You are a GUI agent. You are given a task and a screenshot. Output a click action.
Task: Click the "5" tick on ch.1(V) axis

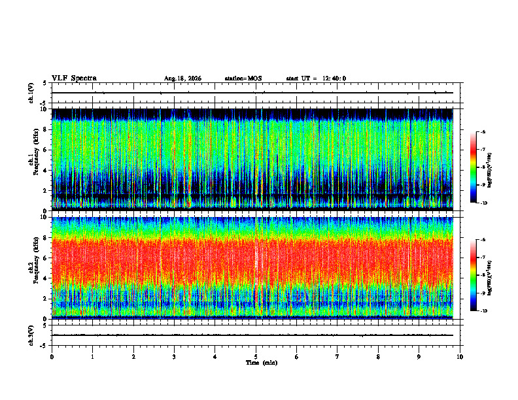tap(45, 83)
